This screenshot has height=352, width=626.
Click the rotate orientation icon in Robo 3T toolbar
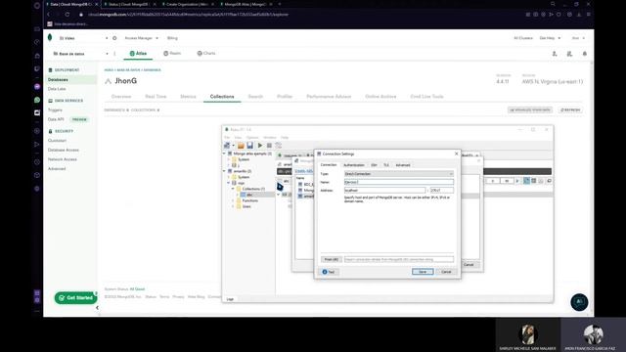pos(278,146)
